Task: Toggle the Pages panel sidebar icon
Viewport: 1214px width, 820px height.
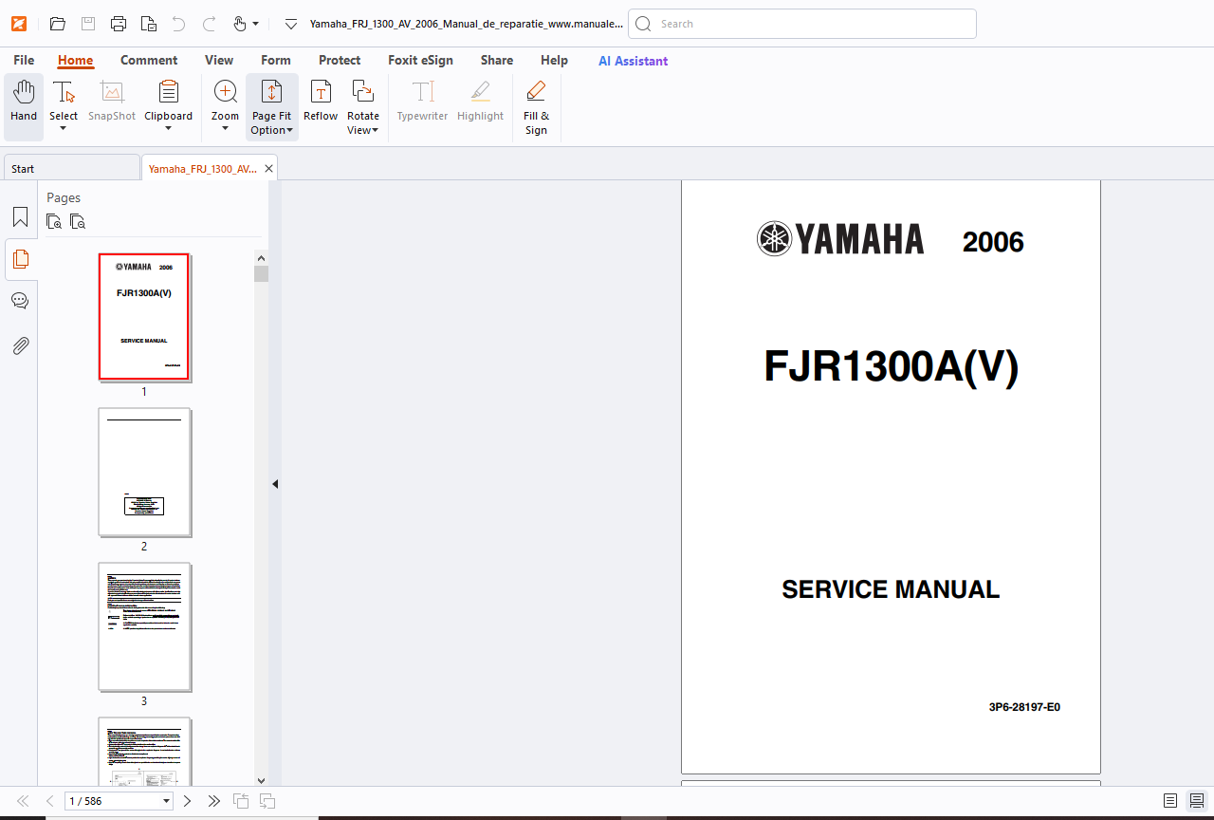Action: pyautogui.click(x=20, y=258)
